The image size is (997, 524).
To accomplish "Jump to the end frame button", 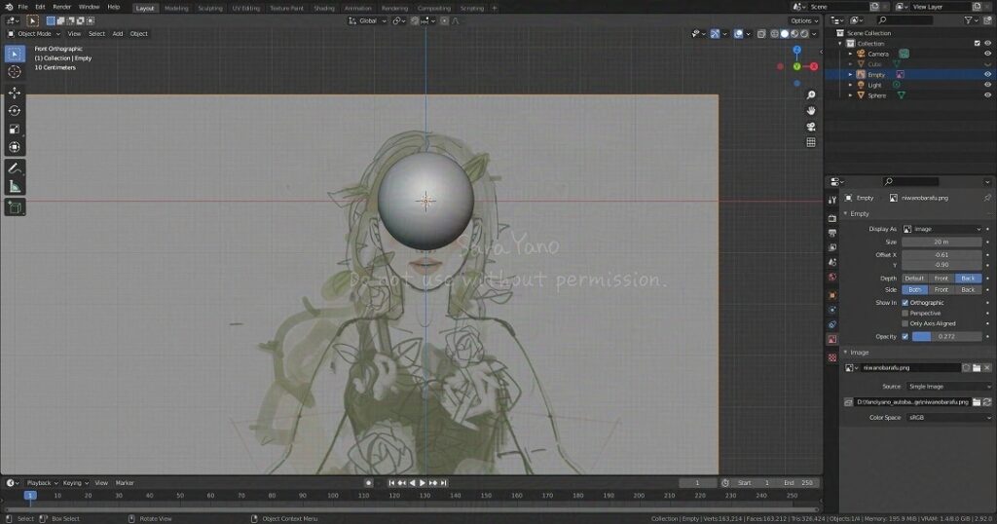I will pyautogui.click(x=444, y=483).
